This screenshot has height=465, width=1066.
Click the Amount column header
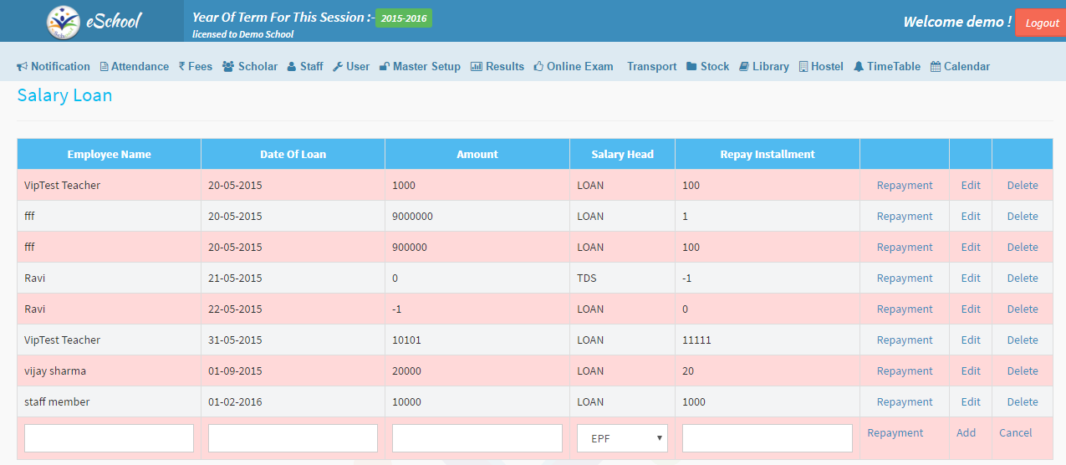(x=477, y=154)
